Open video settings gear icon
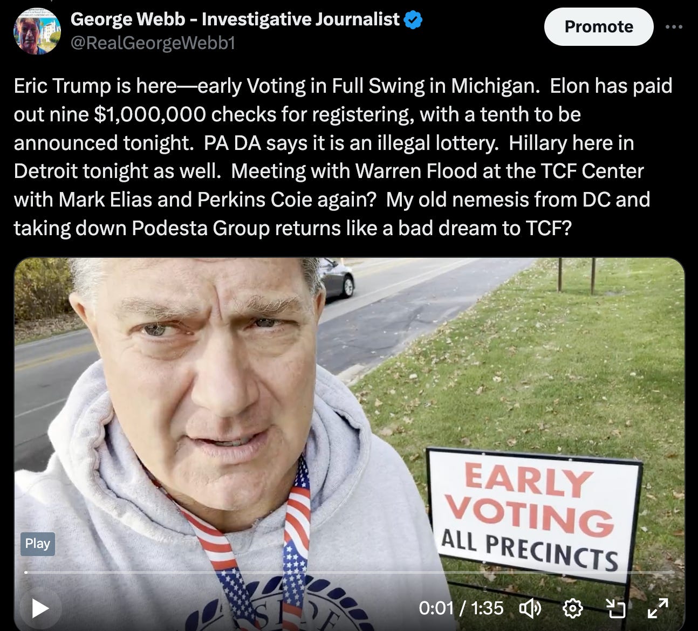Viewport: 698px width, 631px height. pyautogui.click(x=572, y=609)
